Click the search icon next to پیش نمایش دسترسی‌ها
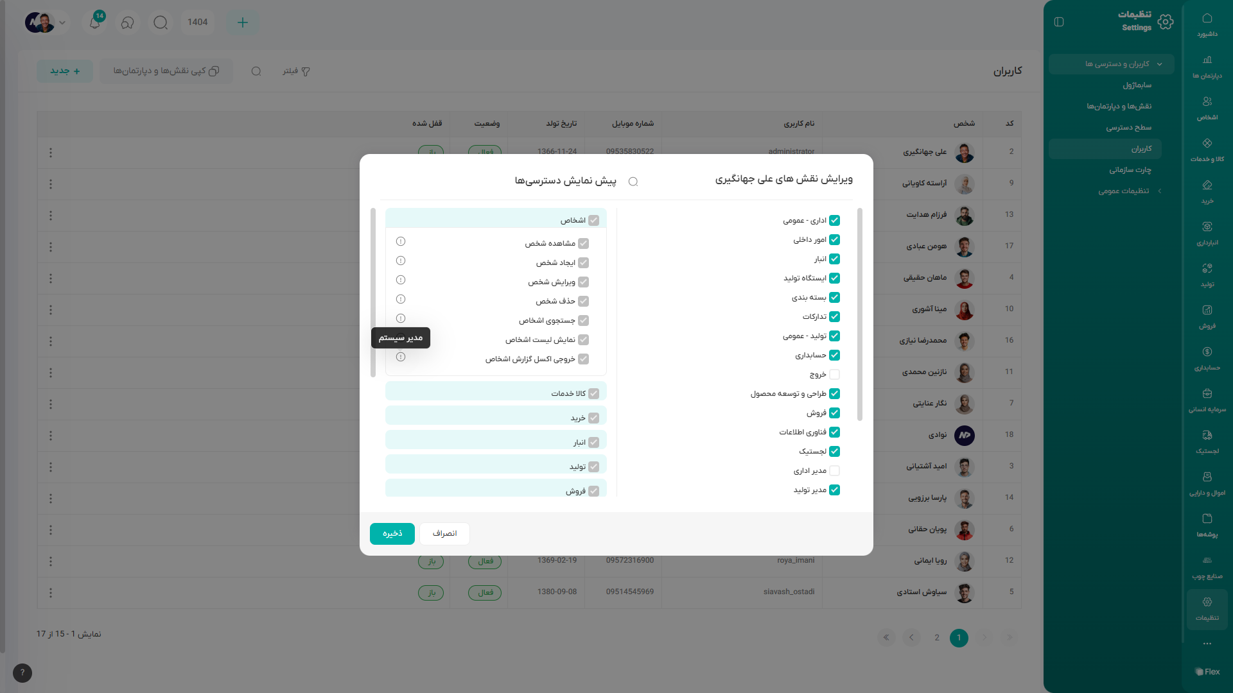The height and width of the screenshot is (693, 1233). (633, 182)
